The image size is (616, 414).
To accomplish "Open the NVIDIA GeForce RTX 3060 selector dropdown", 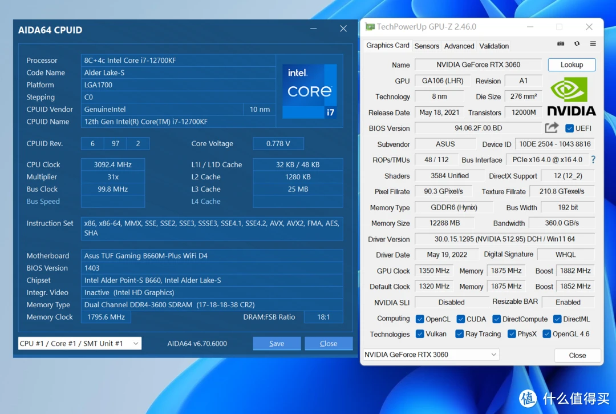I will (431, 355).
